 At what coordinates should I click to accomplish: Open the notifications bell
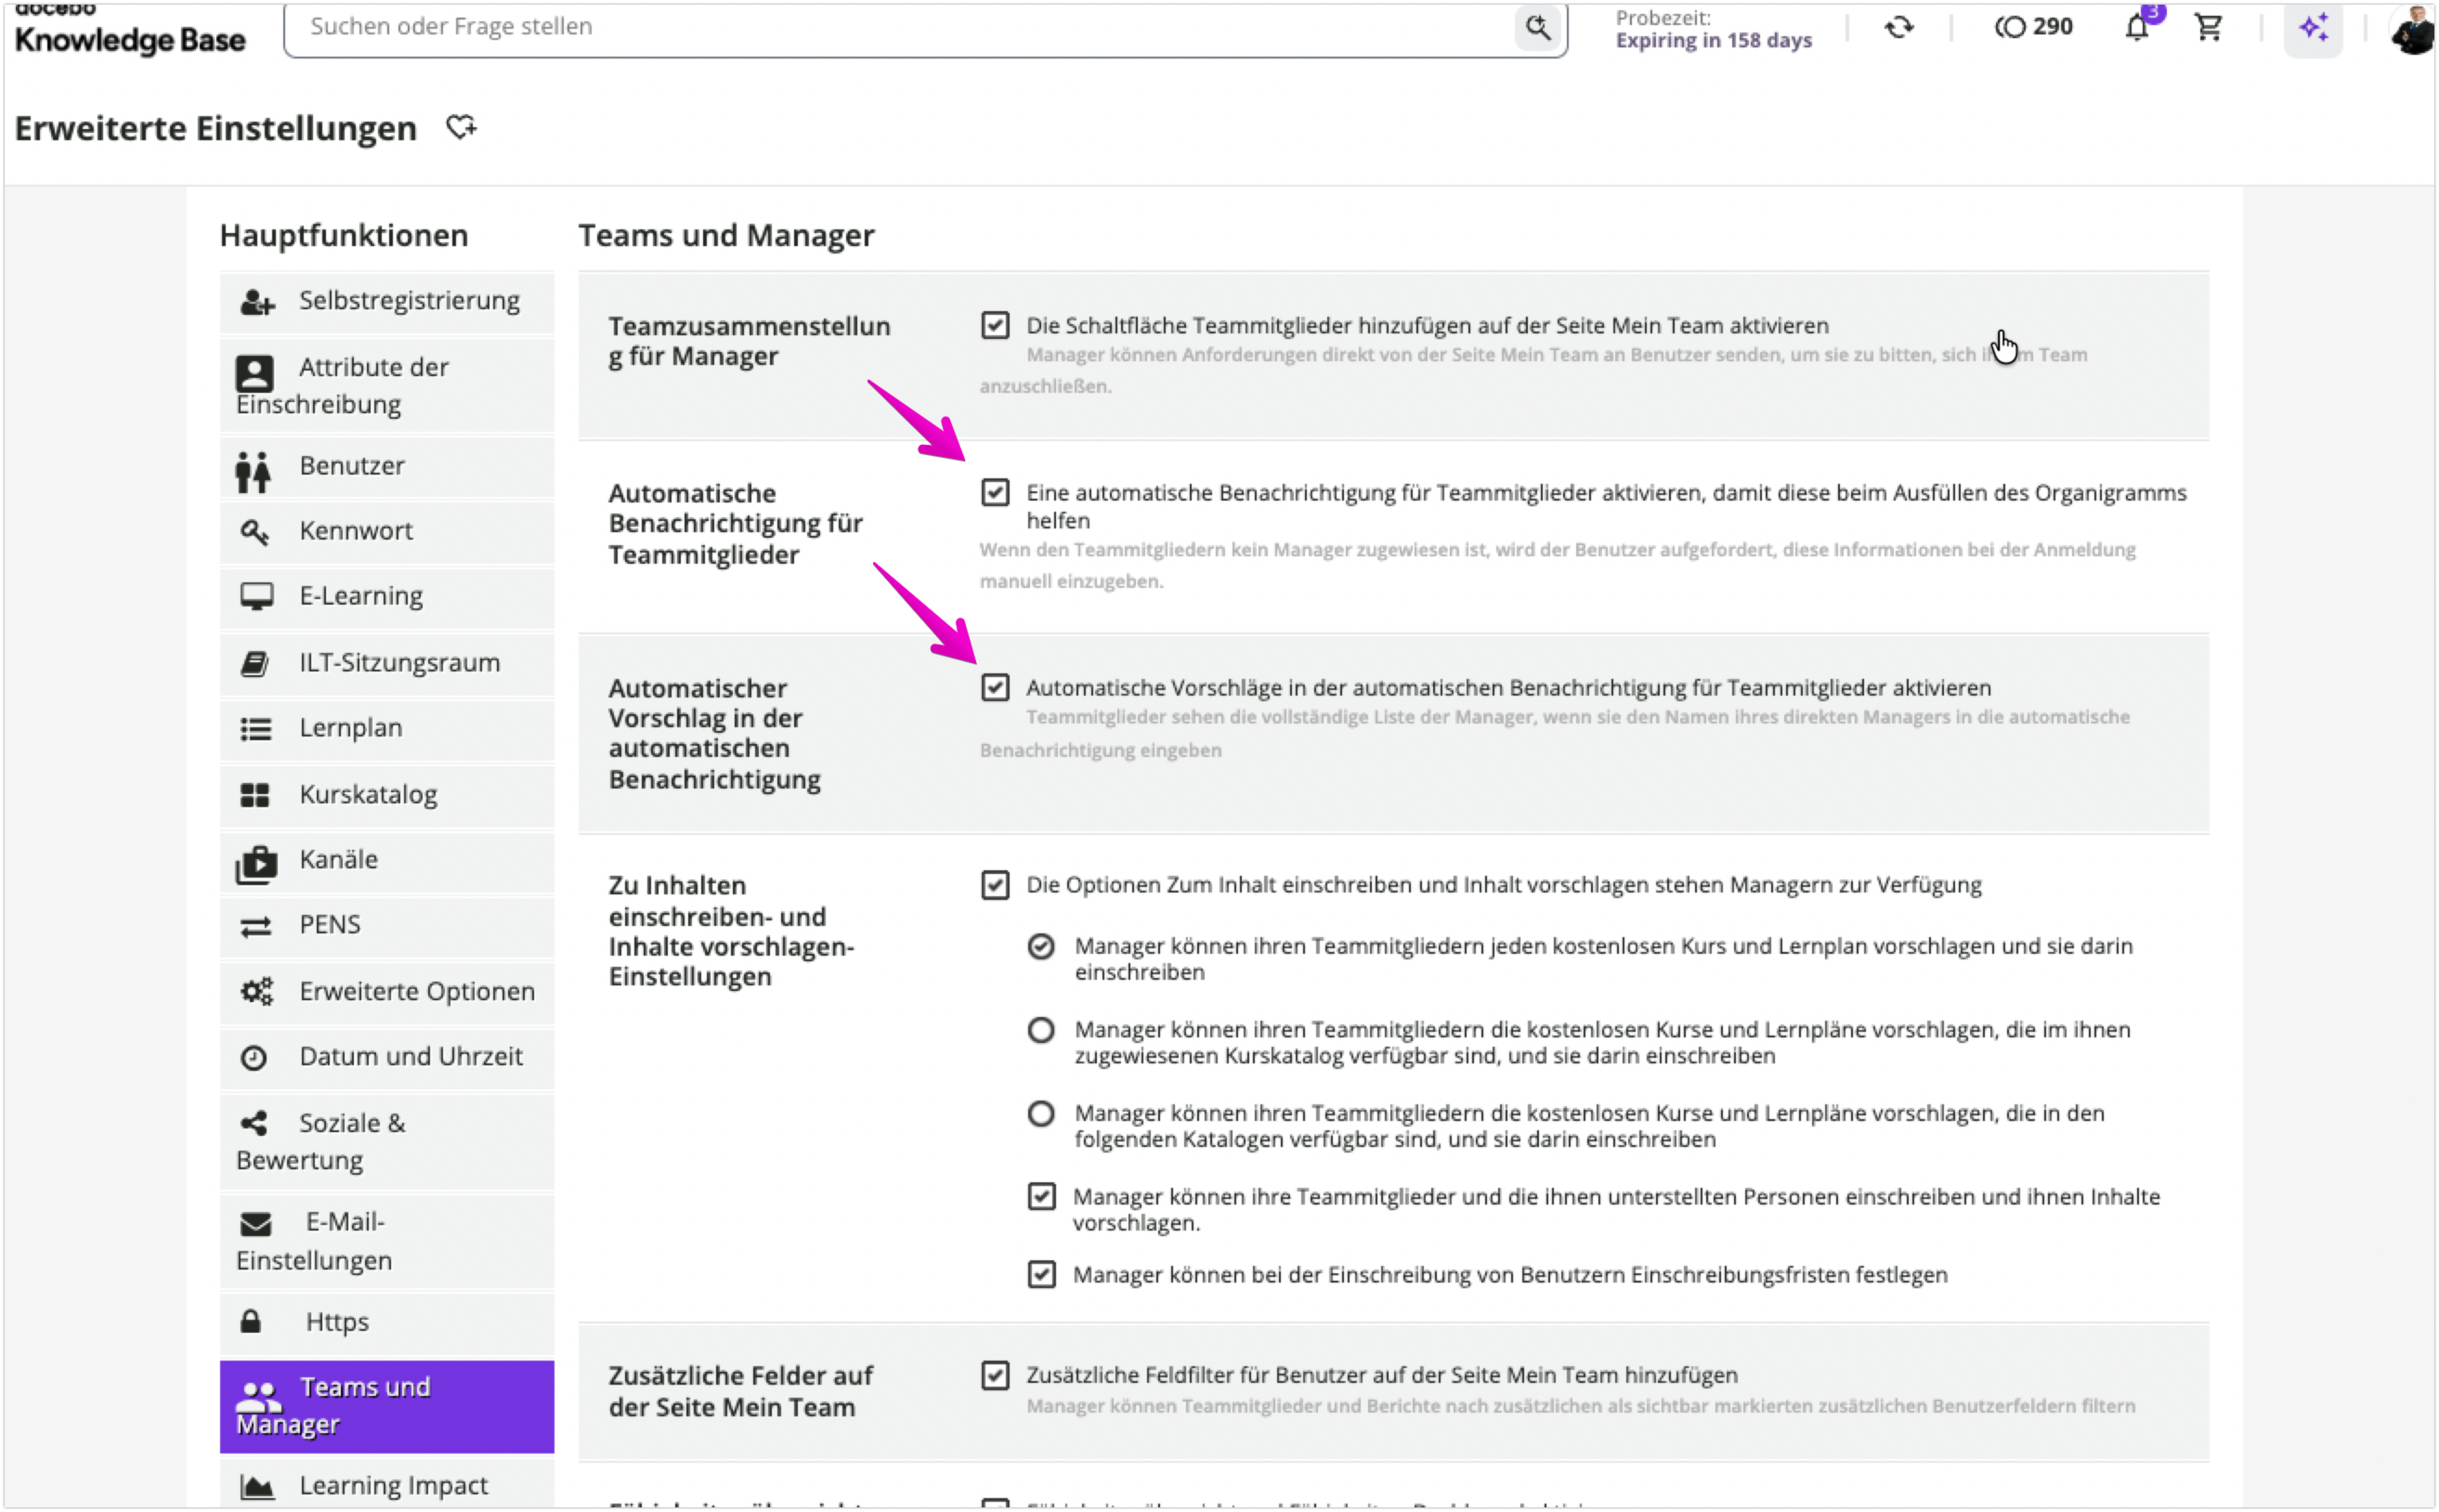click(x=2137, y=27)
